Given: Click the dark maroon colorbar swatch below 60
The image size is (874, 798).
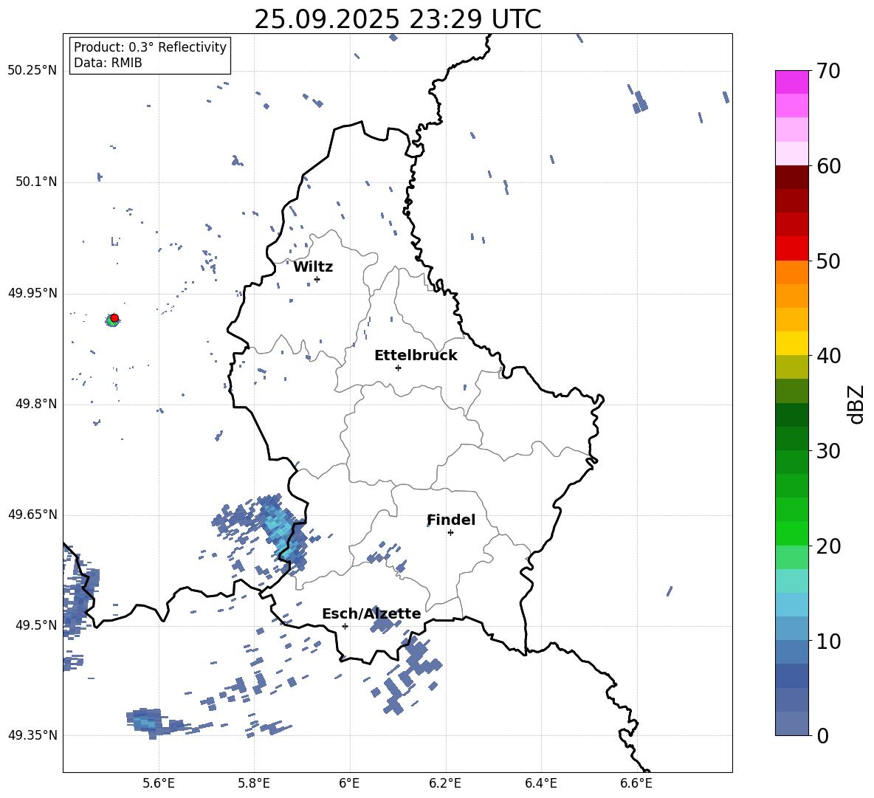Looking at the screenshot, I should pos(791,177).
